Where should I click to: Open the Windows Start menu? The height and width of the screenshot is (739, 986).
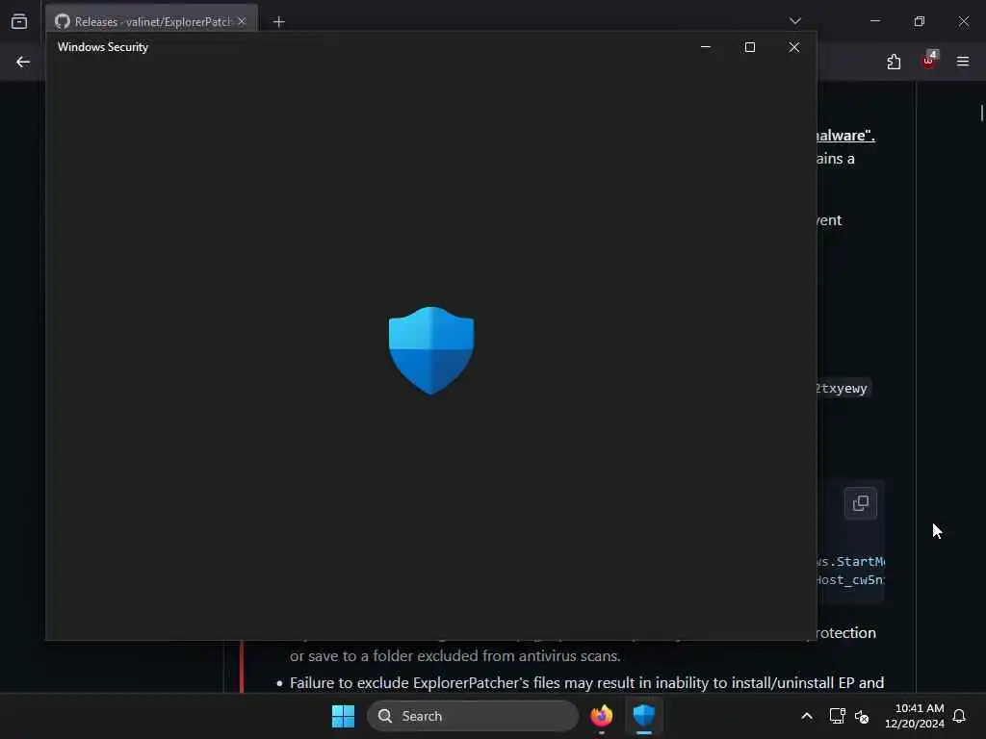[344, 716]
